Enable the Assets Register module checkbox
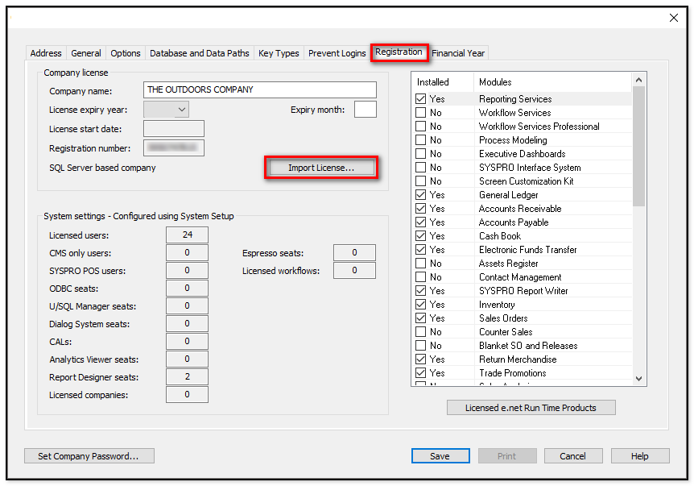The image size is (694, 486). point(421,264)
